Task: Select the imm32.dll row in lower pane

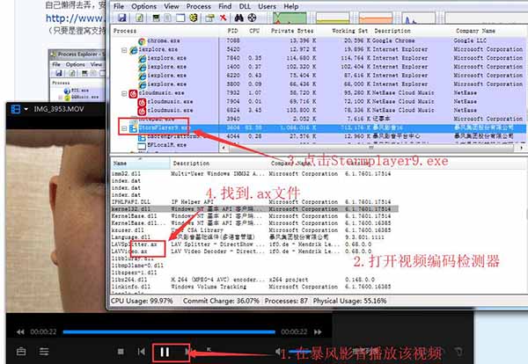Action: click(255, 174)
